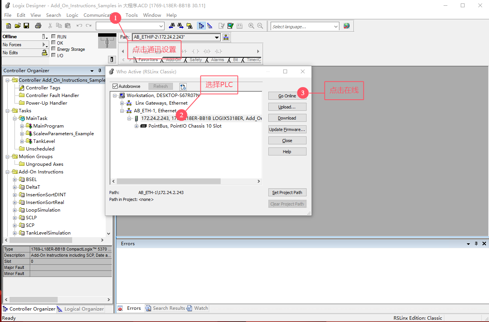The height and width of the screenshot is (322, 489).
Task: Click the language globe icon
Action: pyautogui.click(x=346, y=26)
